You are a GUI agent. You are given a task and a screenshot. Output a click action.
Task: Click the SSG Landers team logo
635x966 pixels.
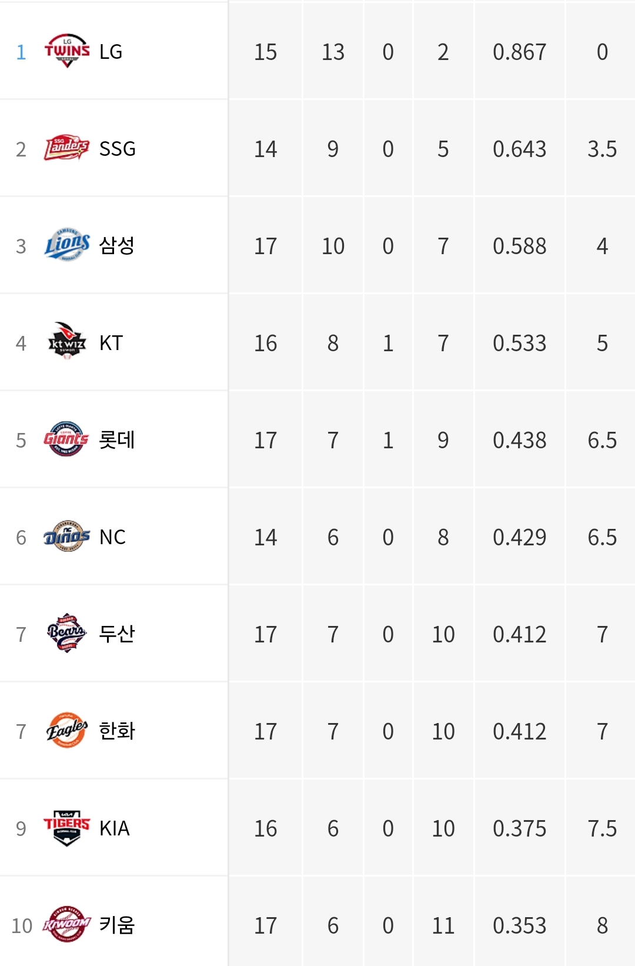[67, 148]
